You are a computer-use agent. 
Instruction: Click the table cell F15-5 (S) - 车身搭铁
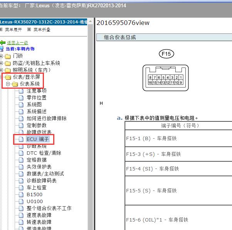click(178, 190)
